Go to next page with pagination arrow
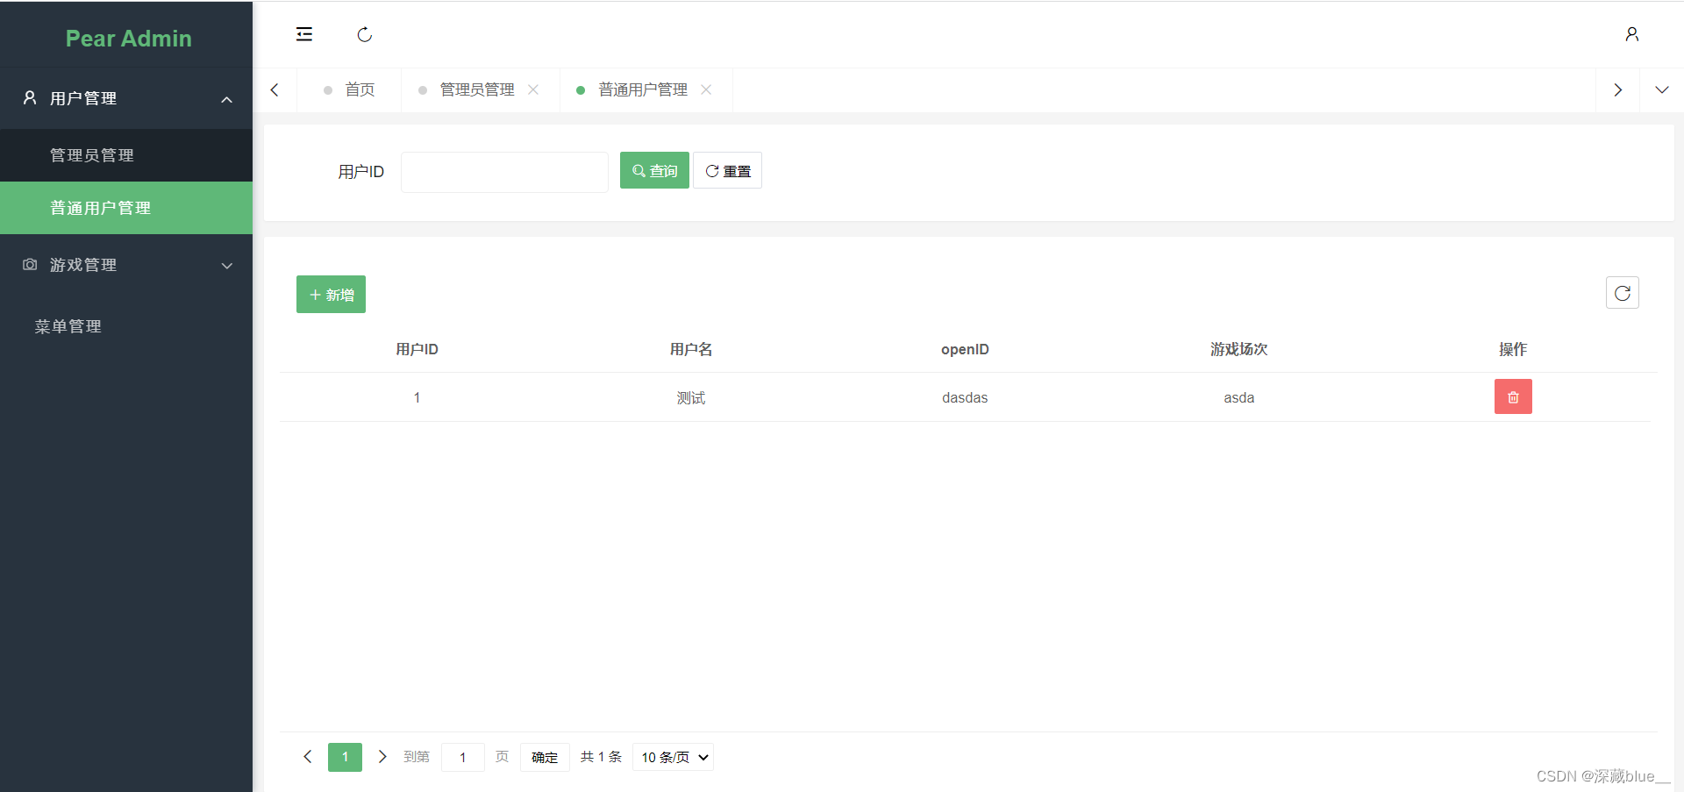This screenshot has width=1684, height=792. tap(382, 756)
